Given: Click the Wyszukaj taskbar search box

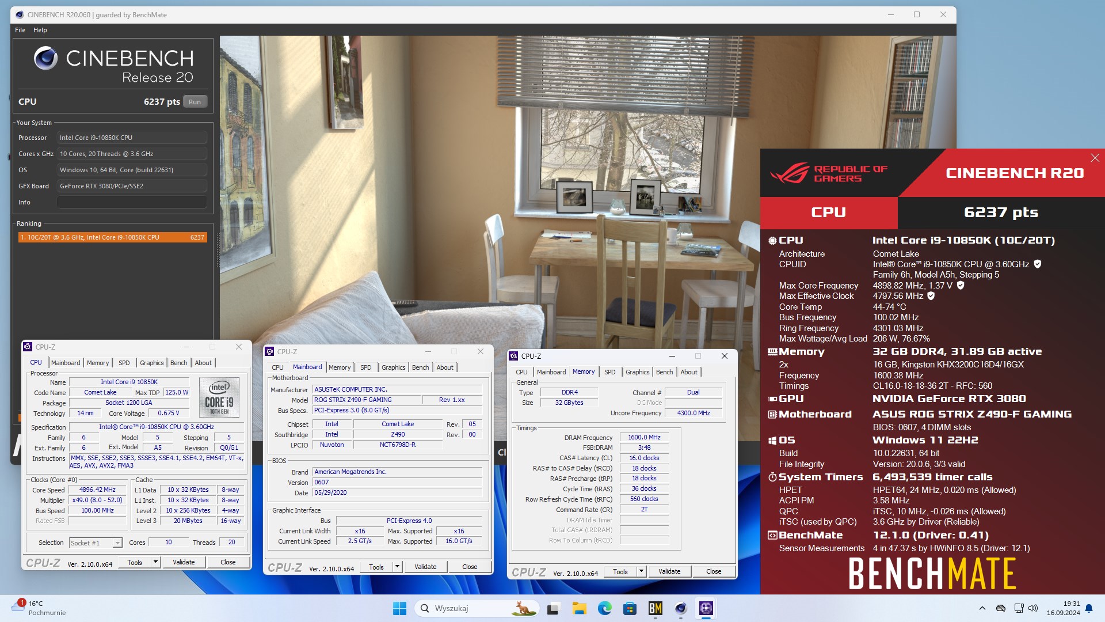Looking at the screenshot, I should pyautogui.click(x=477, y=608).
